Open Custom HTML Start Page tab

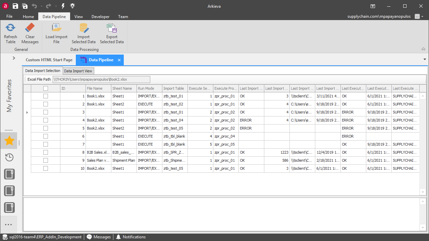[49, 60]
